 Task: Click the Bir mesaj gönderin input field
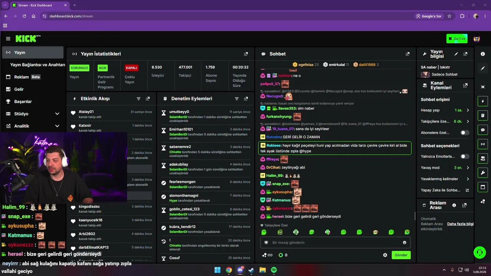(x=335, y=242)
